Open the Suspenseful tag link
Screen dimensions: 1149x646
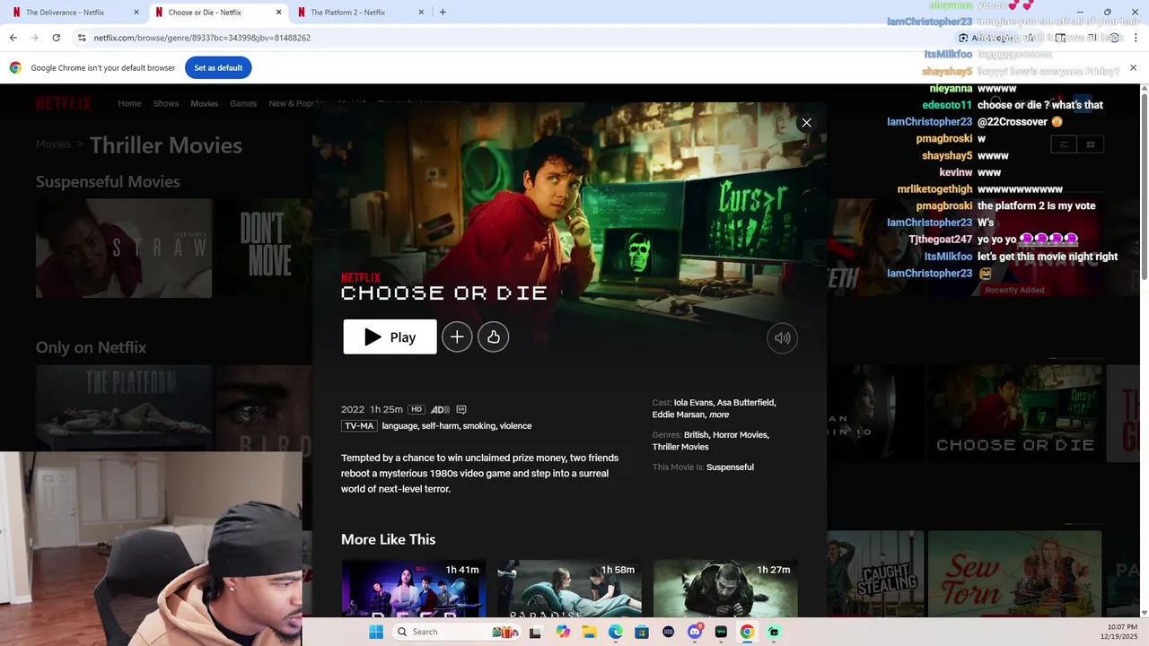[x=730, y=467]
